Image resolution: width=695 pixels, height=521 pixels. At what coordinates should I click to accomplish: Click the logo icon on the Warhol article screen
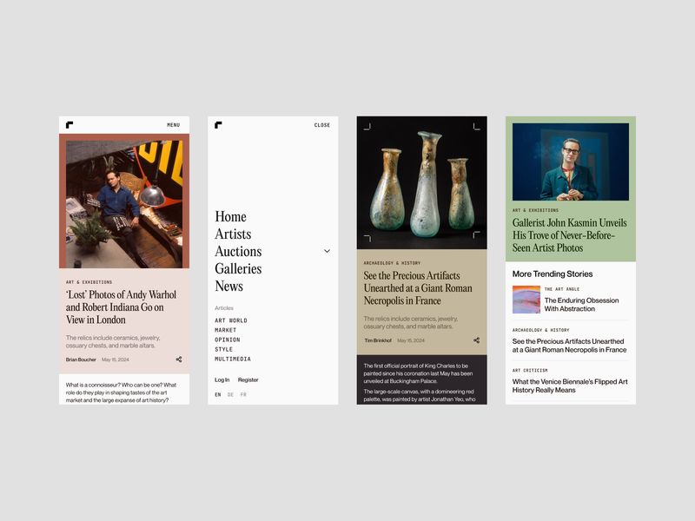[x=69, y=125]
